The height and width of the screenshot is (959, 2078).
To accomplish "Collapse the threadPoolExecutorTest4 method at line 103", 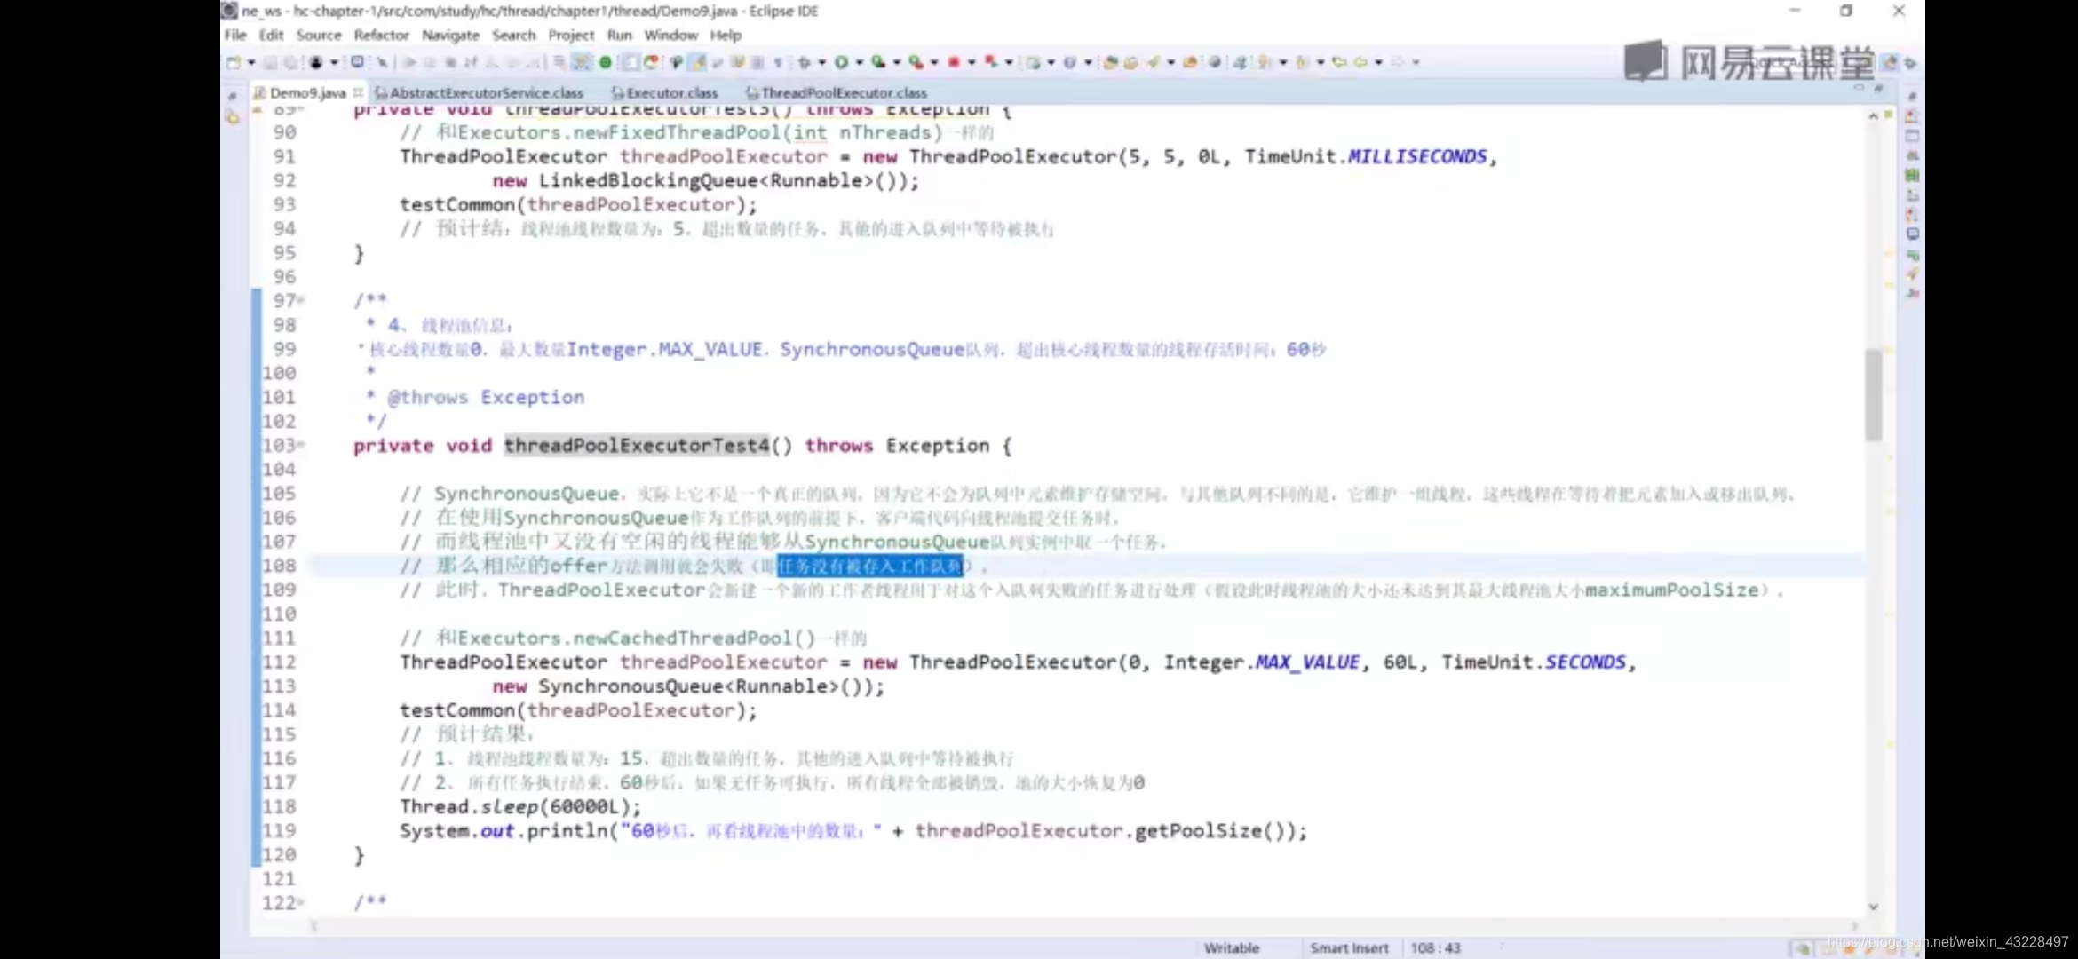I will (302, 444).
